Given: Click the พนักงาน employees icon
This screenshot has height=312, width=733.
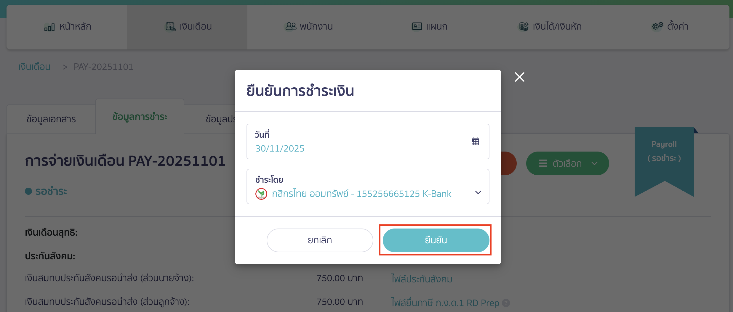Looking at the screenshot, I should coord(290,26).
